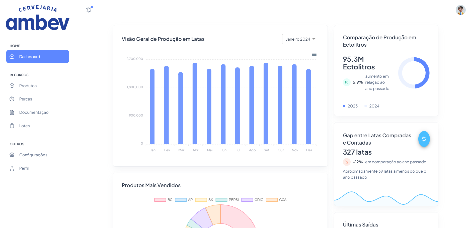
Task: Click the Documentação file icon
Action: pos(12,112)
